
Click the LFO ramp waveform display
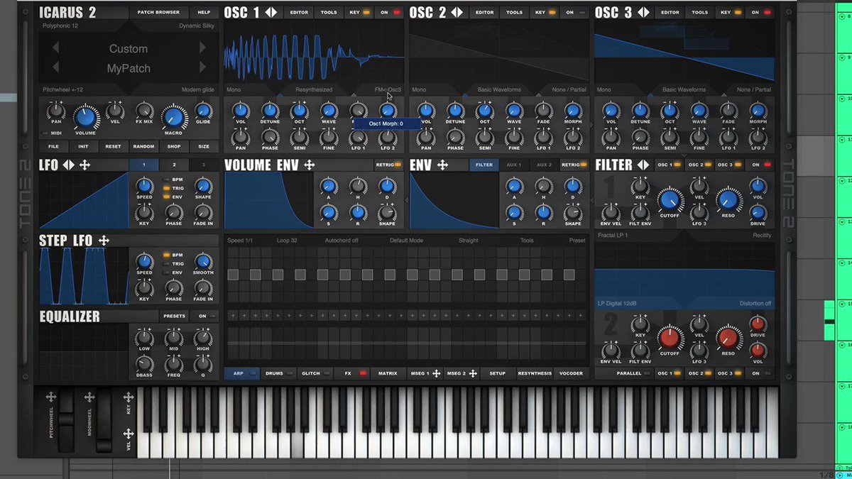[x=84, y=199]
